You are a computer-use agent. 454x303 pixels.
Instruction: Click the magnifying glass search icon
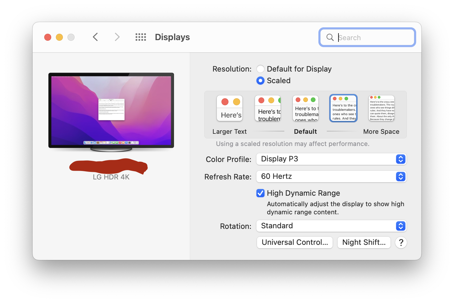[330, 38]
